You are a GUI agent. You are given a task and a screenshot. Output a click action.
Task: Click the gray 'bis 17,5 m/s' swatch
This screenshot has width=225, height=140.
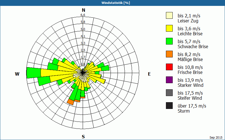(169, 93)
